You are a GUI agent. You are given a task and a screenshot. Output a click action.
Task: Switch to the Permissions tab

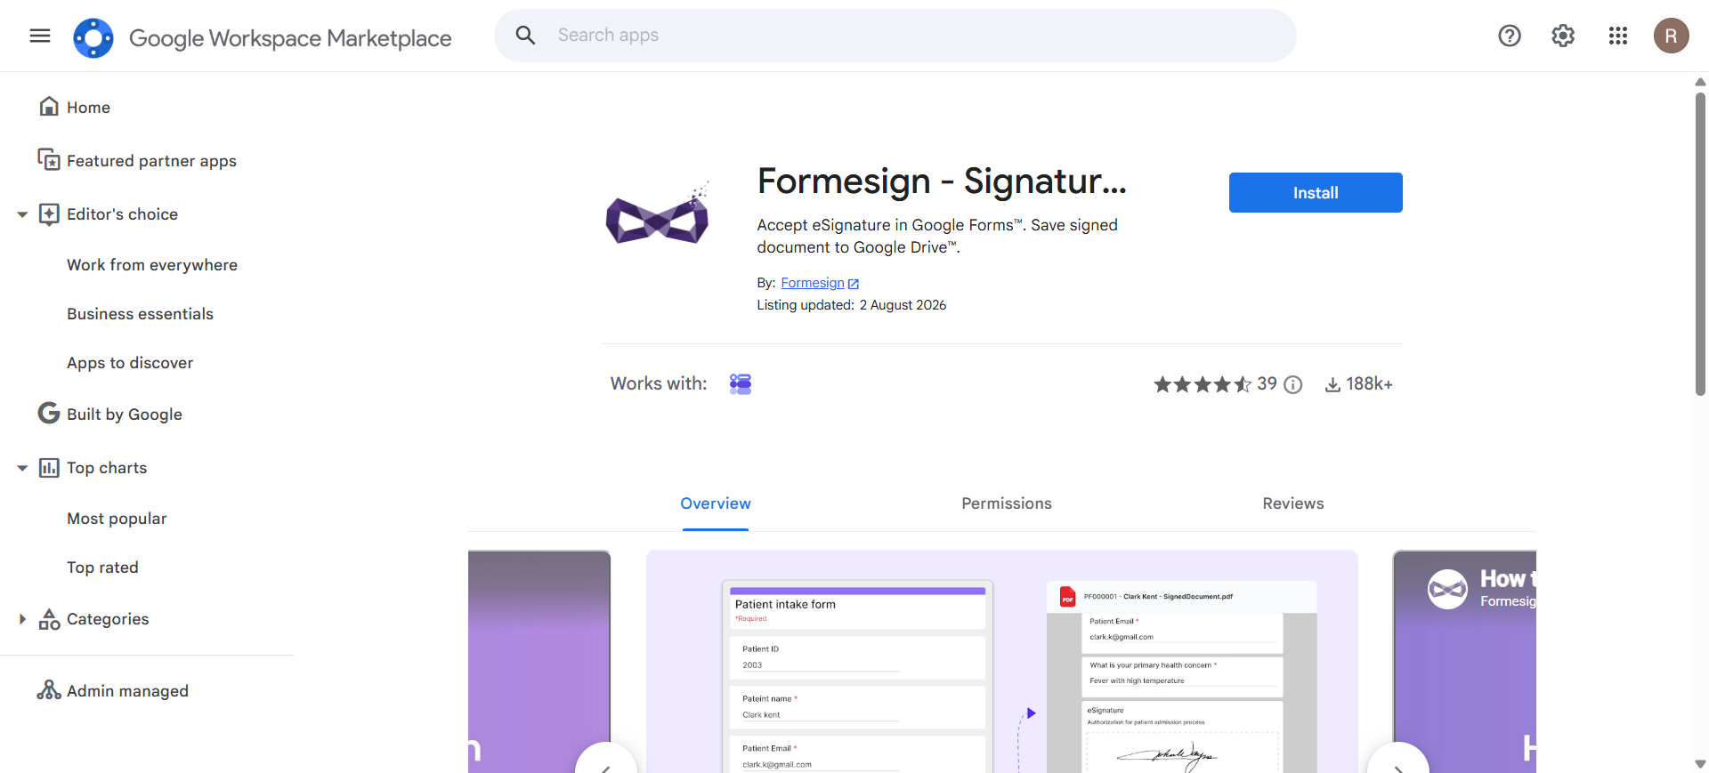coord(1007,503)
